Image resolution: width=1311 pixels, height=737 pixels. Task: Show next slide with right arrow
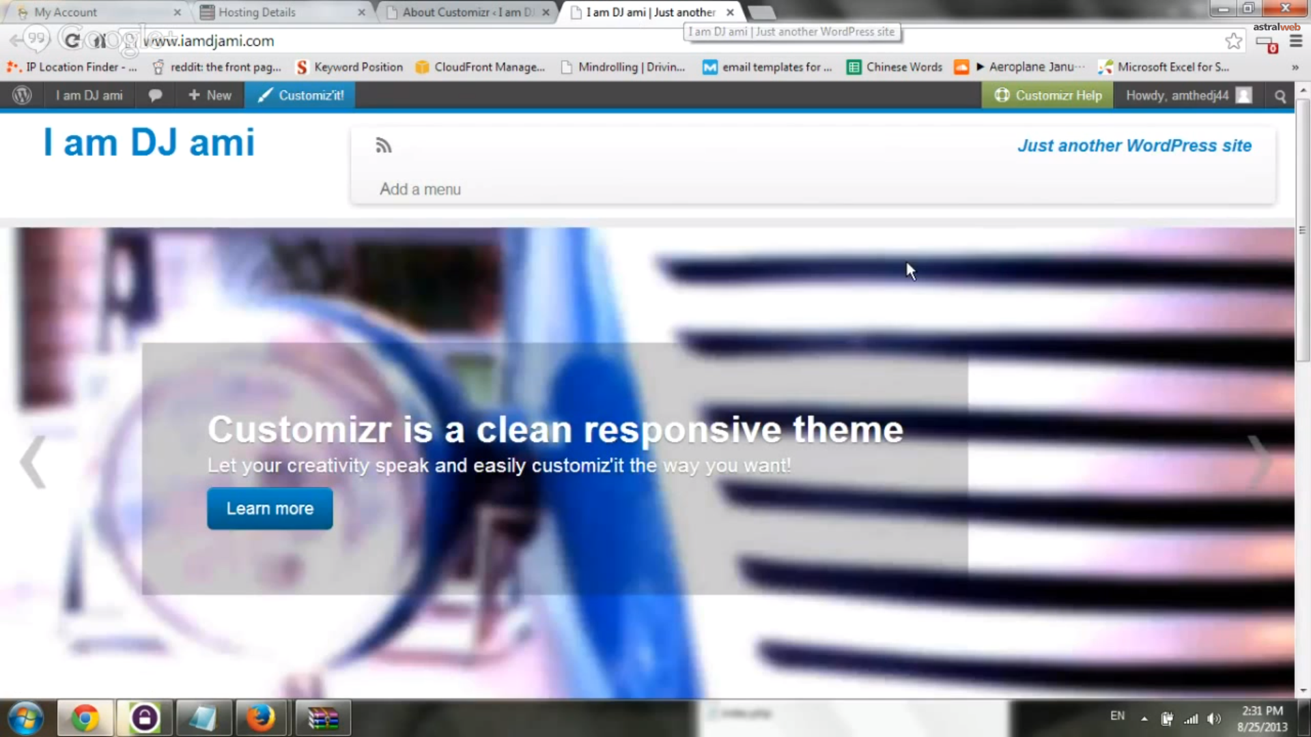(1260, 462)
